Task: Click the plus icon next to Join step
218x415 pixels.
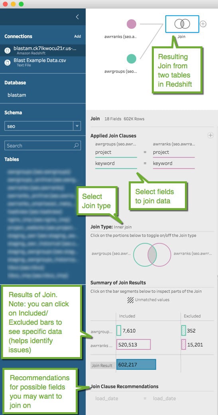Action: 203,24
